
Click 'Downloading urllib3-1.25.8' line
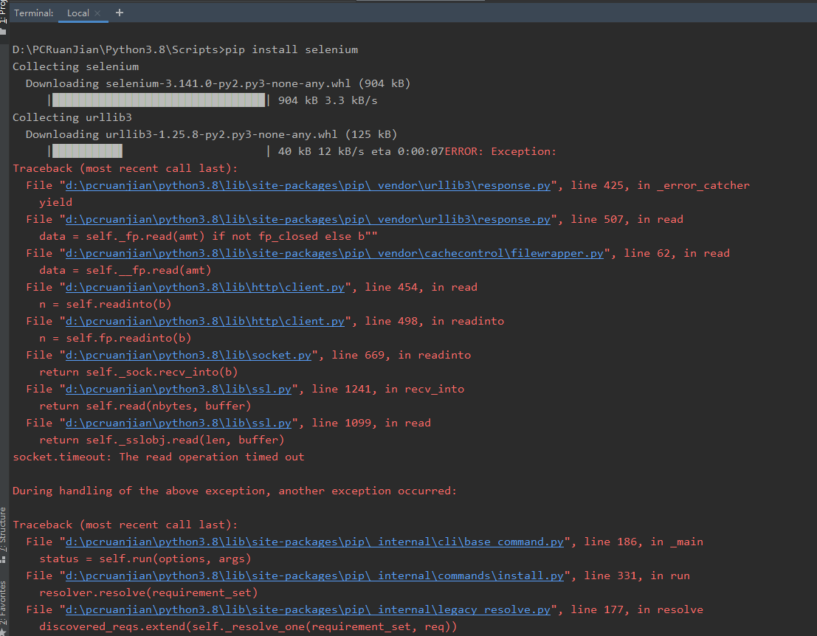click(212, 134)
